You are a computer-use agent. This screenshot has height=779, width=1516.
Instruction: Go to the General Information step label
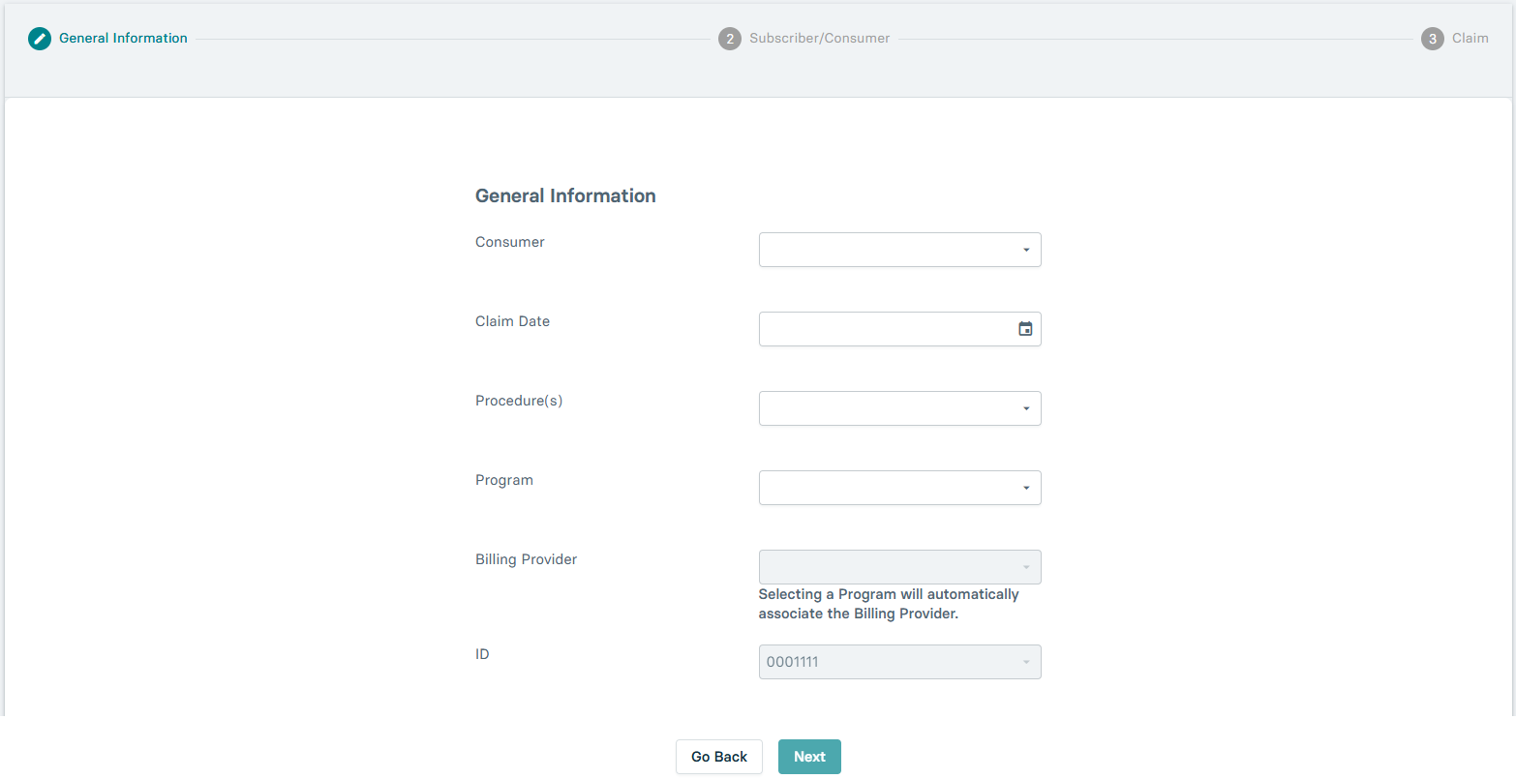(123, 38)
